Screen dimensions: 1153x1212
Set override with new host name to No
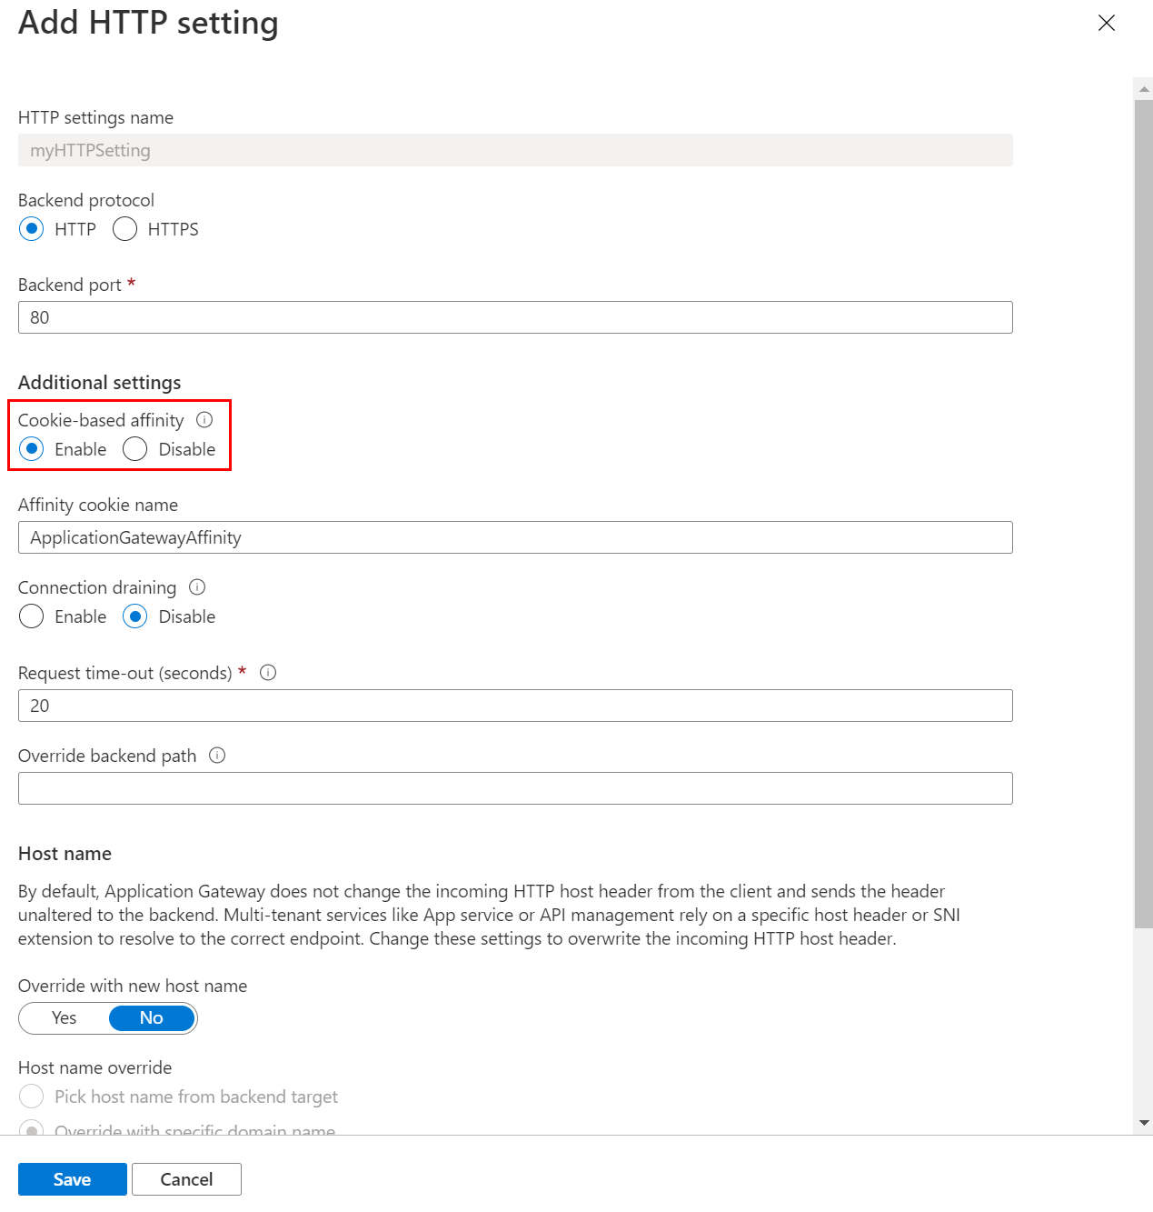(152, 1018)
